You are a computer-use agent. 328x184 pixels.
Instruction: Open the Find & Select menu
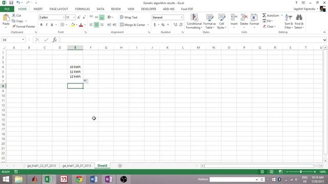[299, 21]
